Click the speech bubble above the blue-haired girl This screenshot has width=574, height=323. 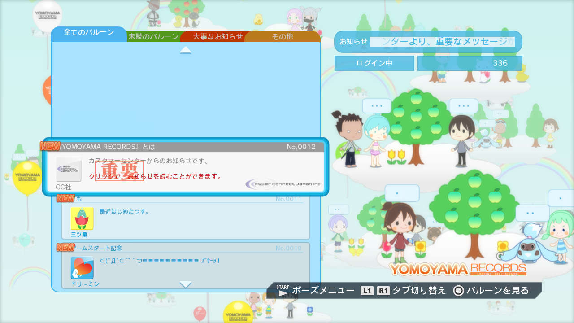click(377, 106)
